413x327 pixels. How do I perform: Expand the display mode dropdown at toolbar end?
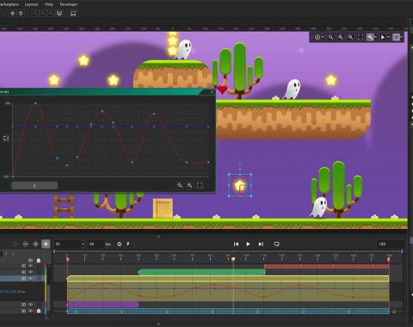pos(401,37)
